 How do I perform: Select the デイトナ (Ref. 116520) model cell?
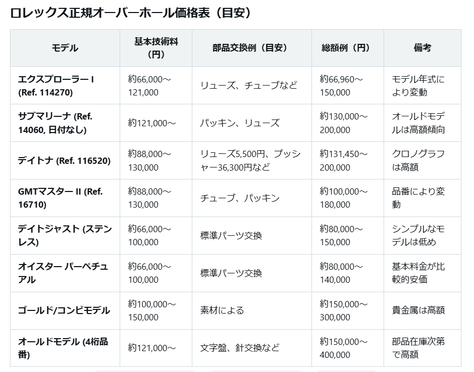[x=64, y=161]
